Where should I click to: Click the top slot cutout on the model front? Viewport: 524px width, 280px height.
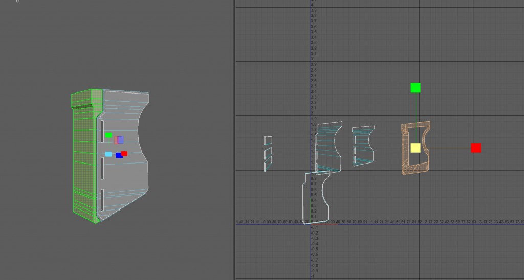102,131
